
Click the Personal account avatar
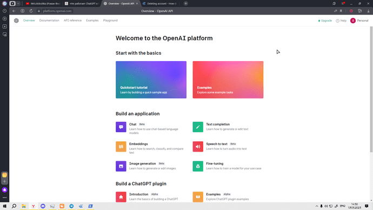pos(353,21)
